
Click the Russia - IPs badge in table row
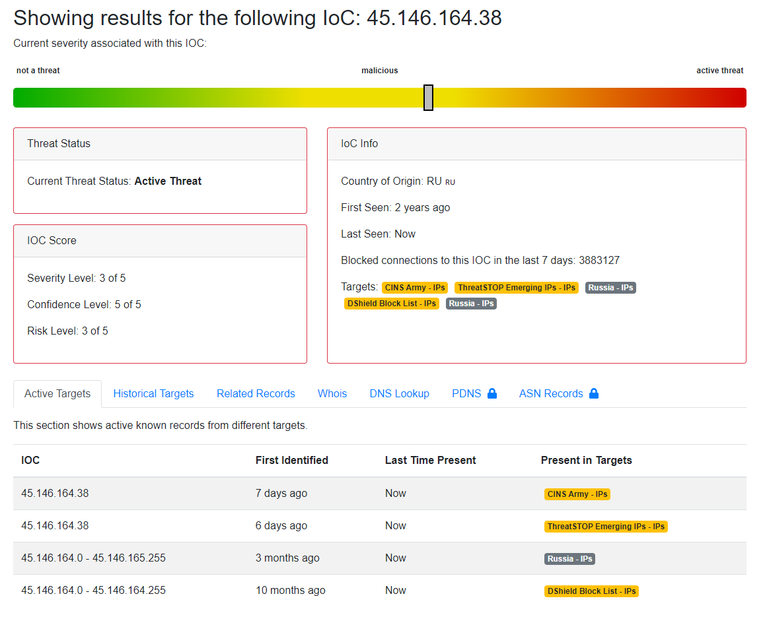[569, 559]
